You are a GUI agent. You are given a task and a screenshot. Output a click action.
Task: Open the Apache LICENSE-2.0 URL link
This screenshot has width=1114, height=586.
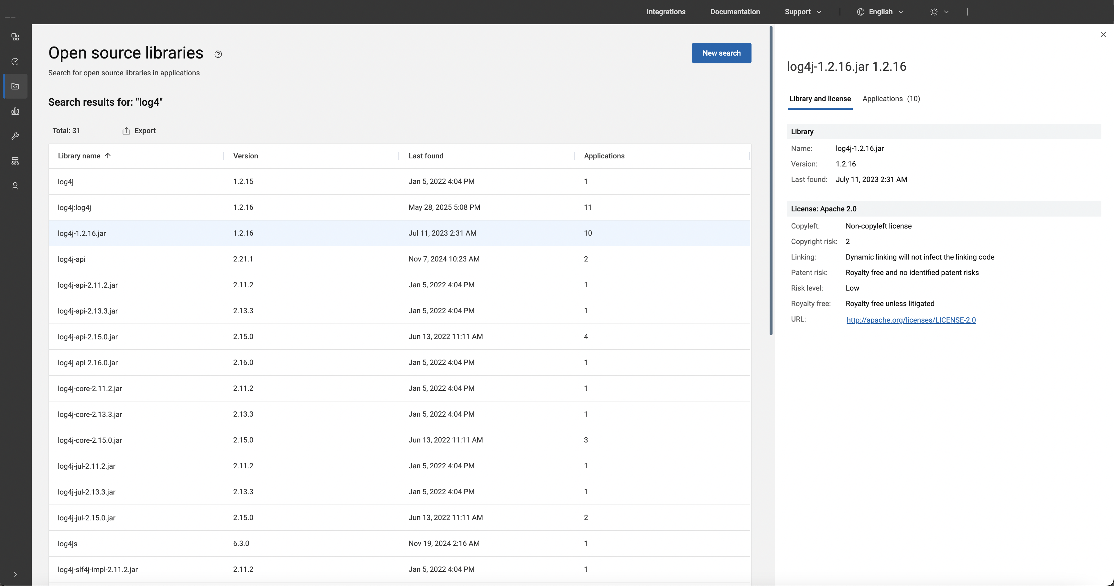[x=911, y=320]
